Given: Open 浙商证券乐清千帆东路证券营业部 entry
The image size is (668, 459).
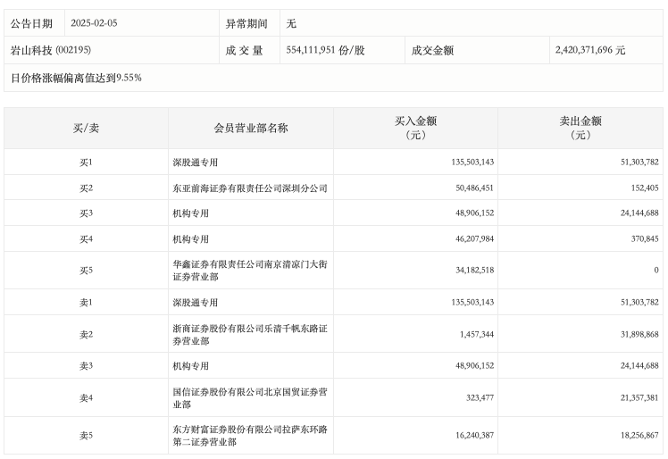Looking at the screenshot, I should [249, 333].
